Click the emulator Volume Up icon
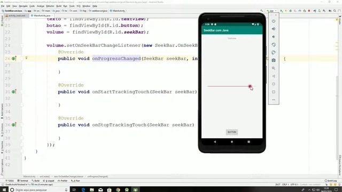Image resolution: width=342 pixels, height=192 pixels. (x=274, y=29)
